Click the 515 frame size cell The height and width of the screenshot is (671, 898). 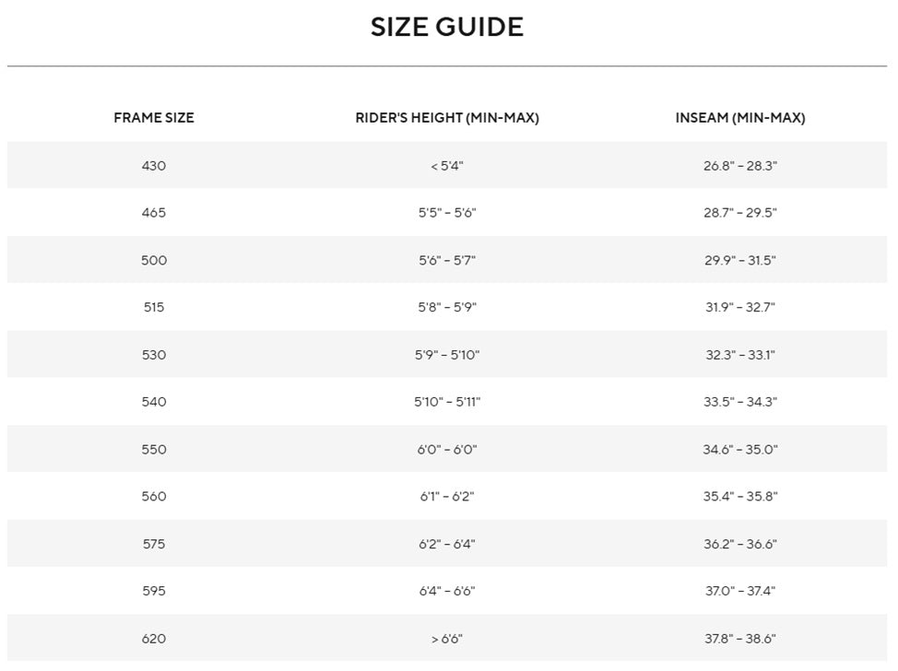[153, 307]
